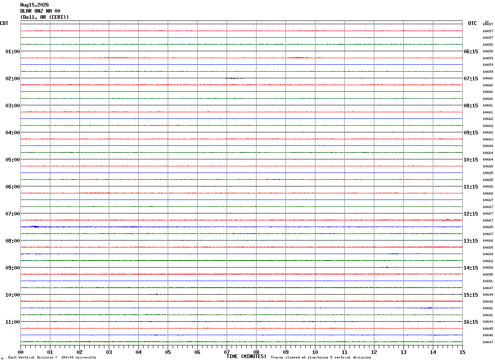
Task: Click minute 15 on the time axis
Action: pos(462,352)
